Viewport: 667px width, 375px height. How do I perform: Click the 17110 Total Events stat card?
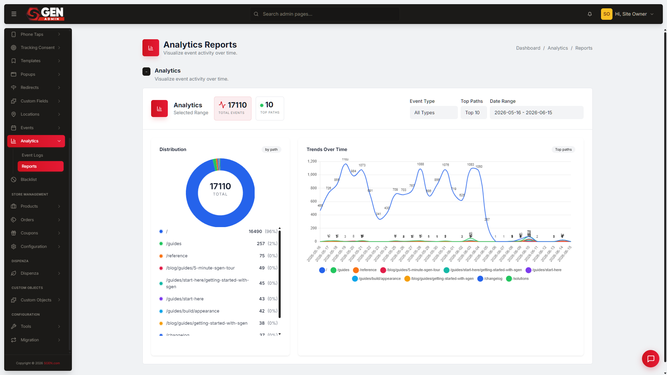click(233, 108)
